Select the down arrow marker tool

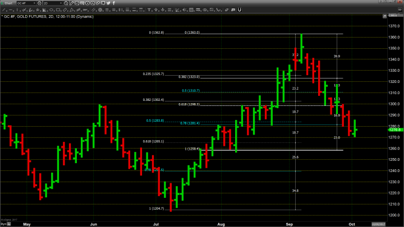coord(163,10)
